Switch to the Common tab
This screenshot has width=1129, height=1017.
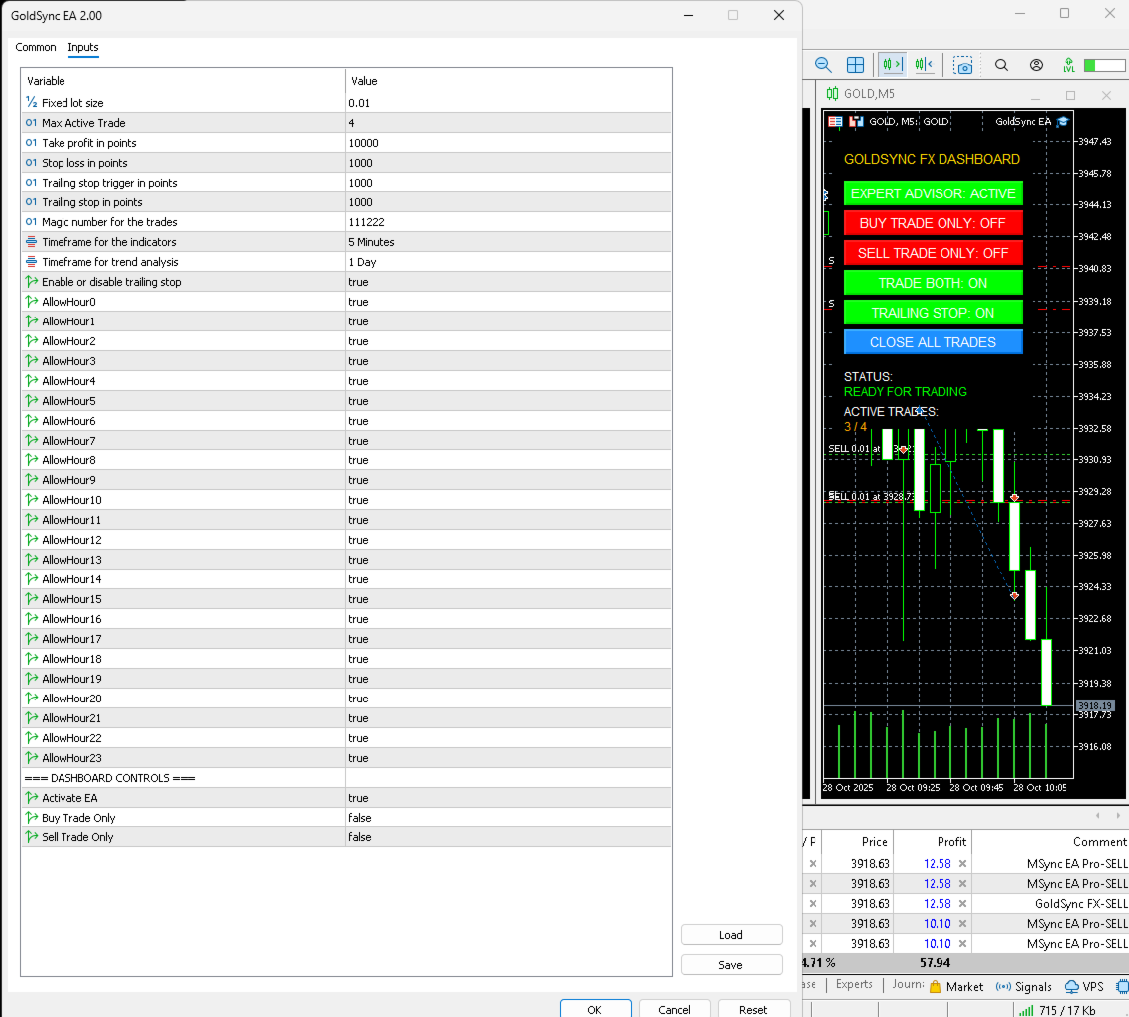[36, 47]
